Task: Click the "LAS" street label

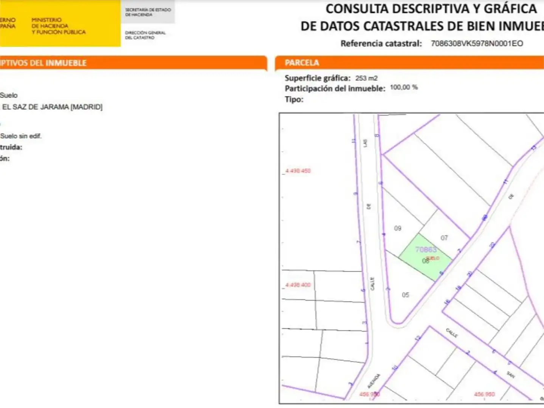Action: (x=365, y=143)
